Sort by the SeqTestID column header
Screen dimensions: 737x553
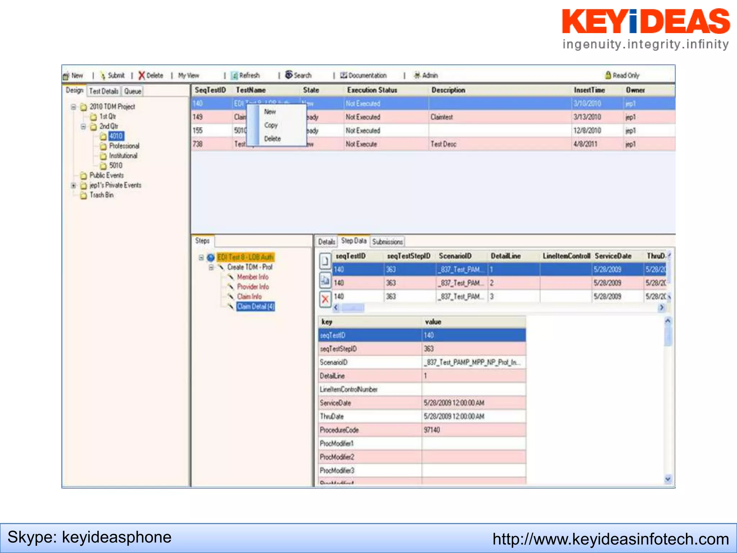[x=211, y=90]
